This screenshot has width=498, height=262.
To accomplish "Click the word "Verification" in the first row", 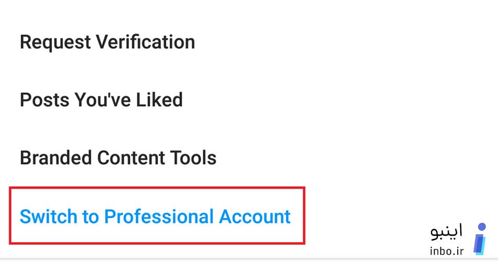I will coord(145,42).
